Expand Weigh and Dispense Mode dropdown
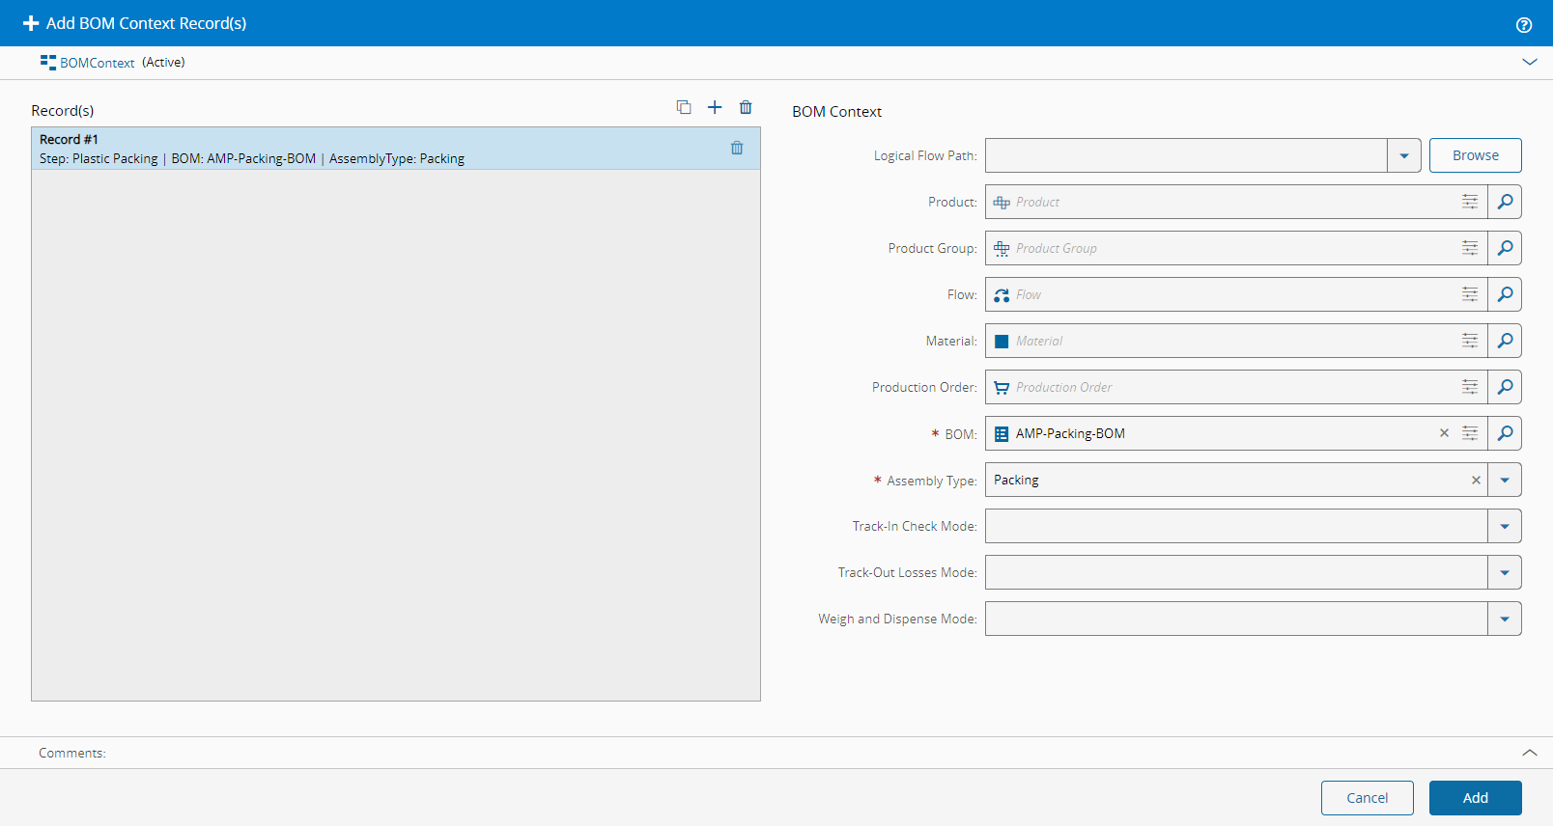The height and width of the screenshot is (826, 1553). (x=1505, y=619)
